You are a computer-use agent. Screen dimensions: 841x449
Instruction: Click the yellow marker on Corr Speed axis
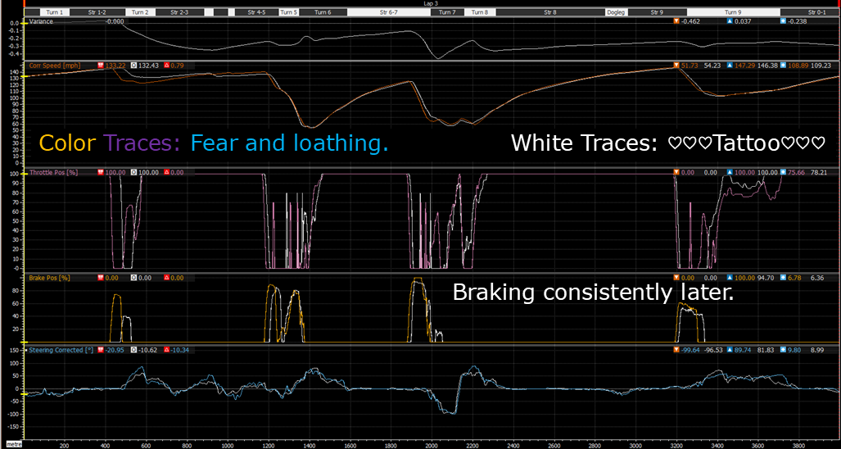24,77
